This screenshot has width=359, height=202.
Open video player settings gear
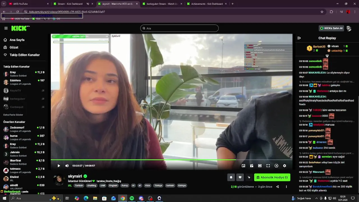(x=284, y=166)
